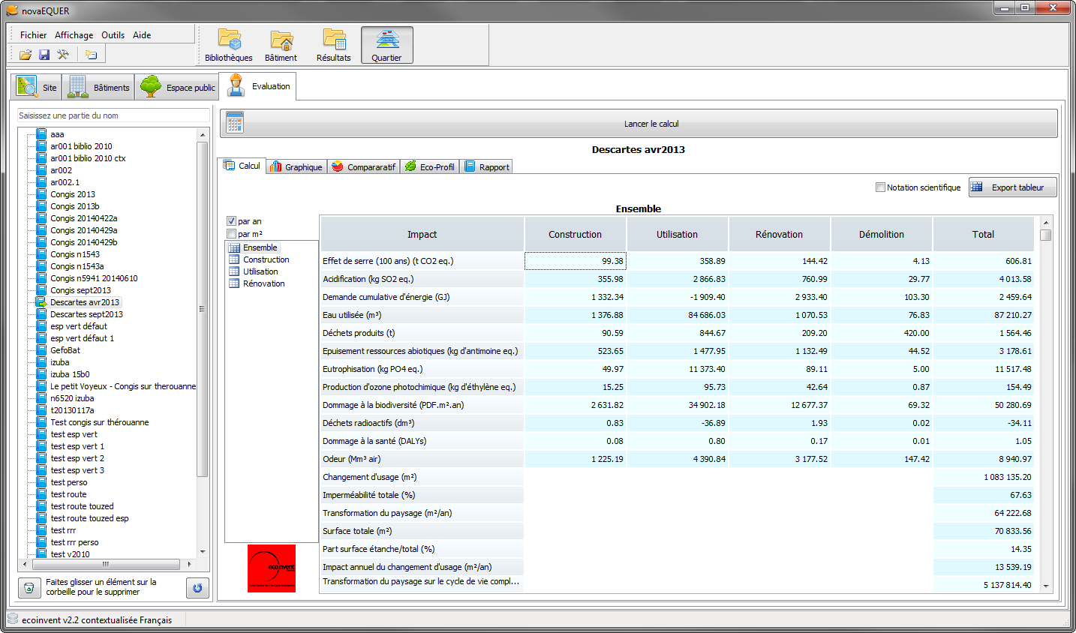
Task: Open a project with the folder icon
Action: pos(26,55)
